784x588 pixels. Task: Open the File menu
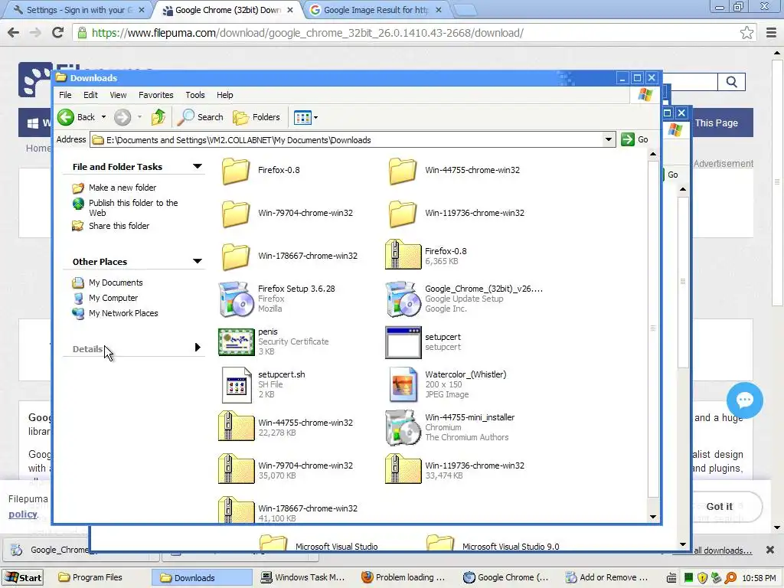[x=65, y=95]
